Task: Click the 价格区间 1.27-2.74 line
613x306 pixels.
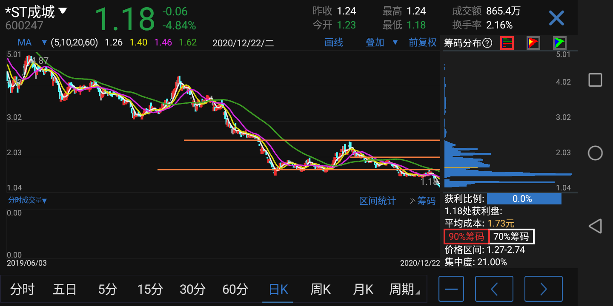Action: [x=485, y=249]
